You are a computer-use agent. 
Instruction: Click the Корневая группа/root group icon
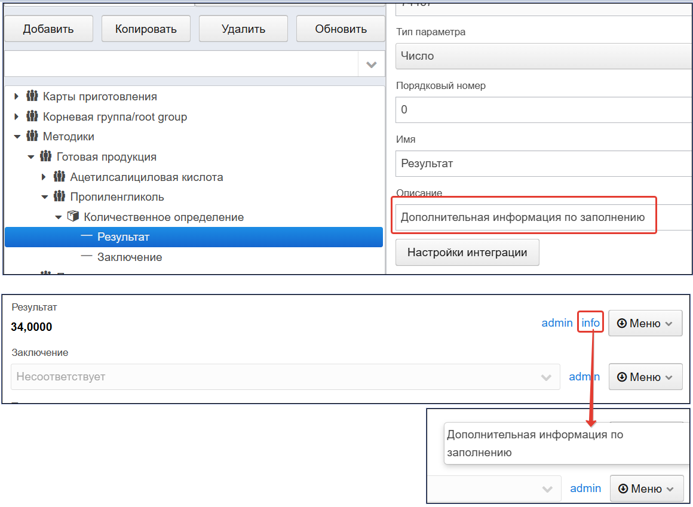click(32, 116)
